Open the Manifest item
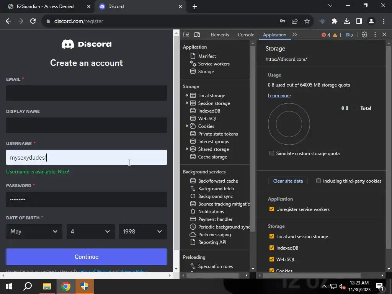The image size is (392, 294). (207, 56)
